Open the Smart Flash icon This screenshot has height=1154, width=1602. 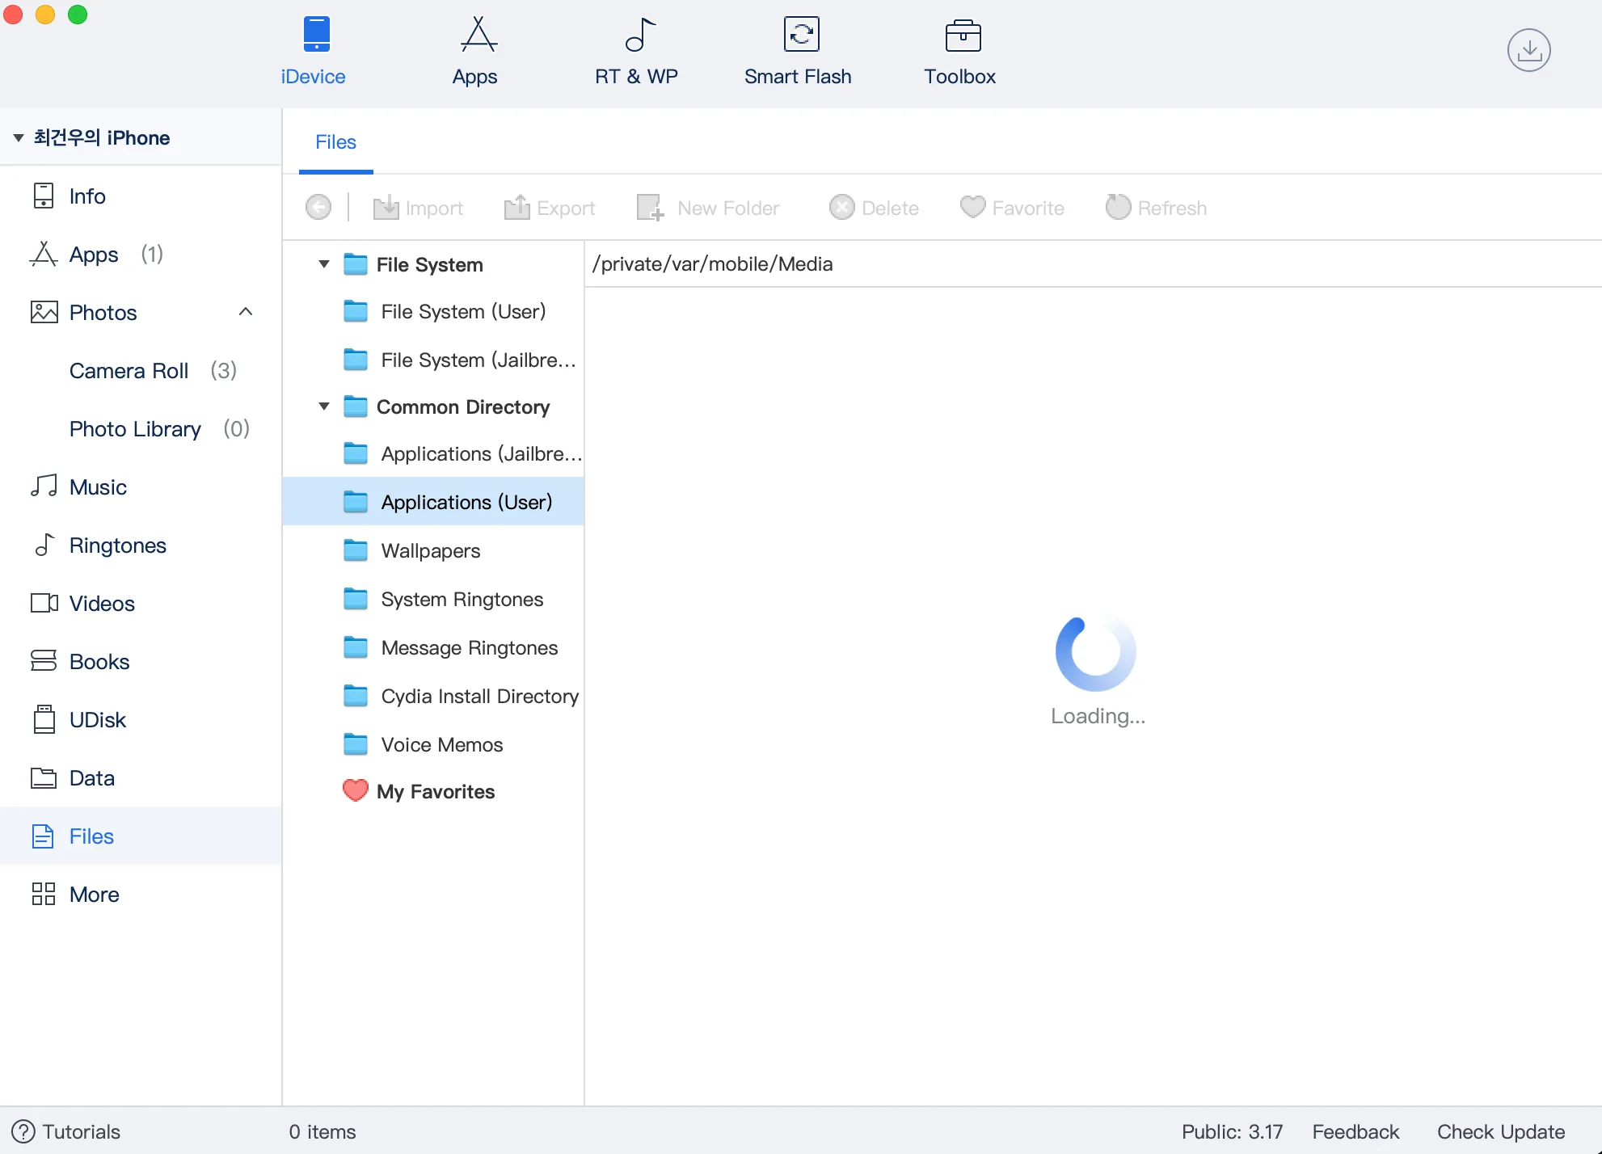801,35
